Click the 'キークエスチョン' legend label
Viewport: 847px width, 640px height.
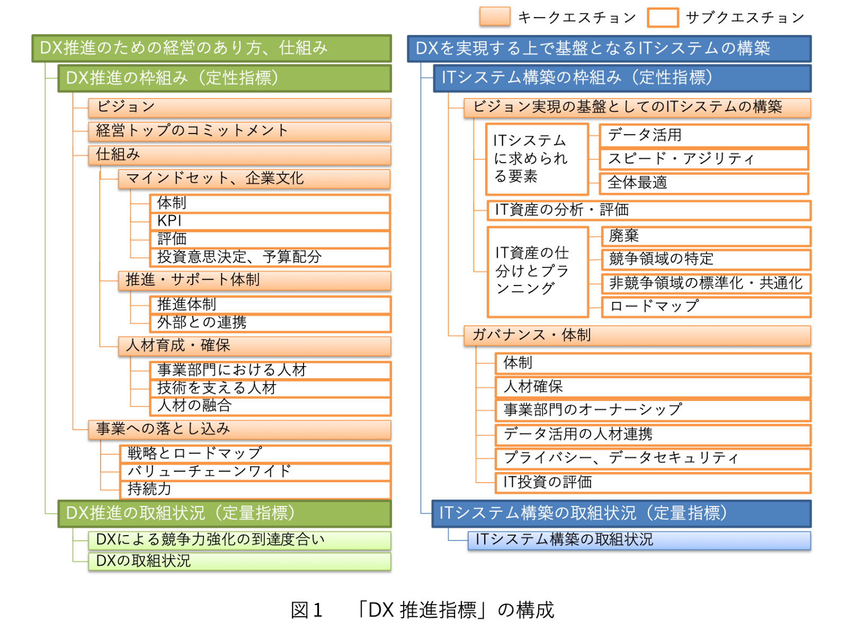577,17
